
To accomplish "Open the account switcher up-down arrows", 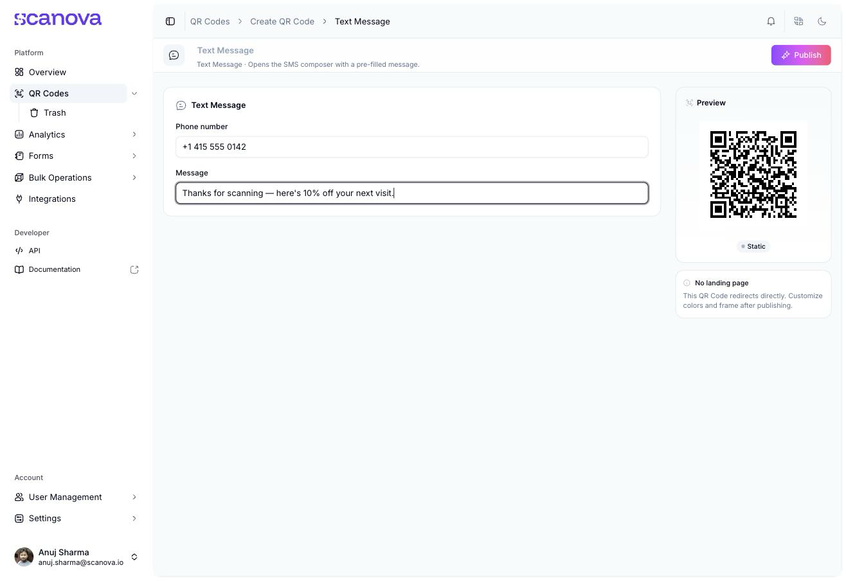I will tap(134, 557).
